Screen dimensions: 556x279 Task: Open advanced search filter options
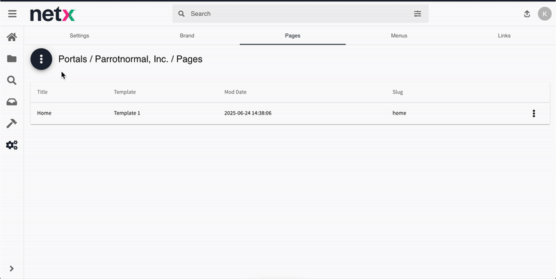[x=418, y=14]
